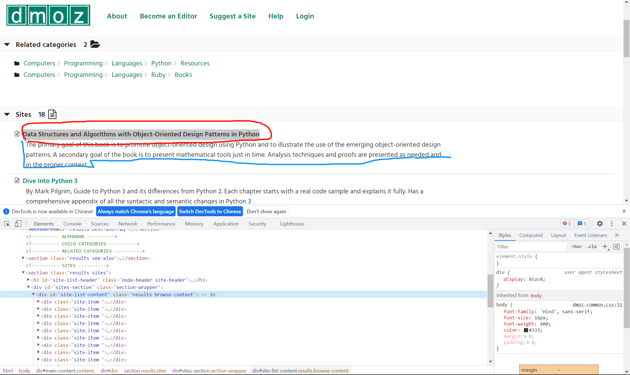Open Resources category under Python

[x=195, y=63]
